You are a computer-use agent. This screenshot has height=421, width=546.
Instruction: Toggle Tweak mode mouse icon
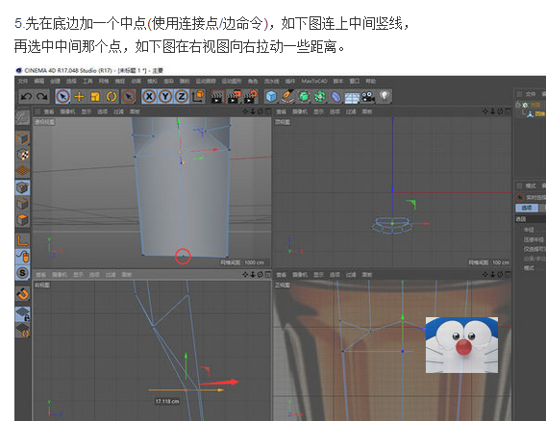click(x=23, y=257)
